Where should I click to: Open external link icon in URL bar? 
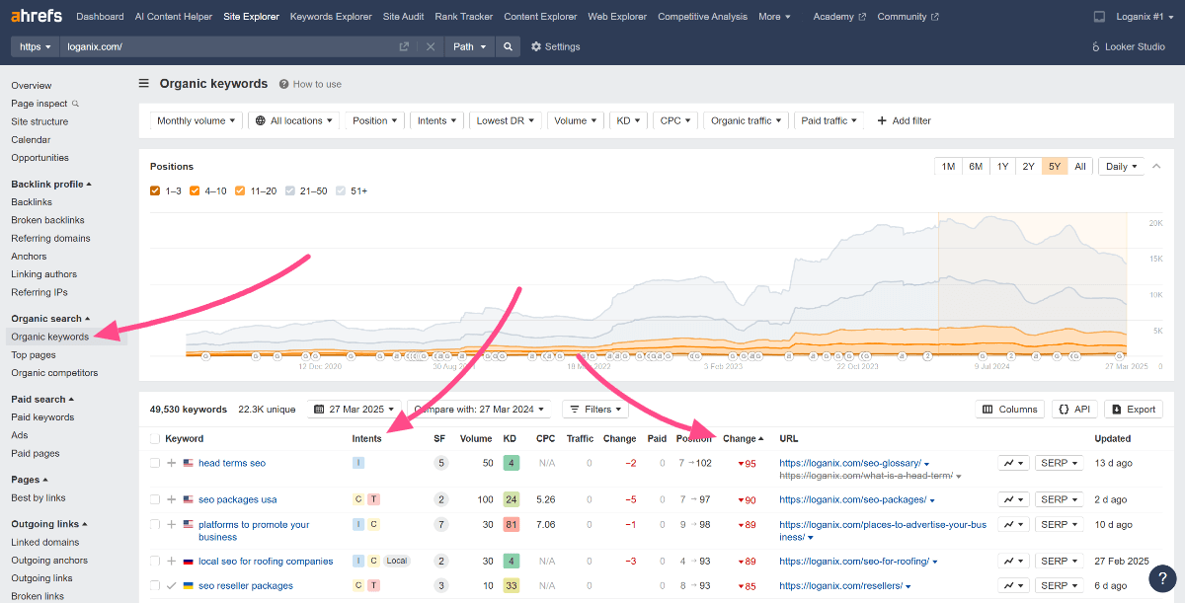pos(404,46)
